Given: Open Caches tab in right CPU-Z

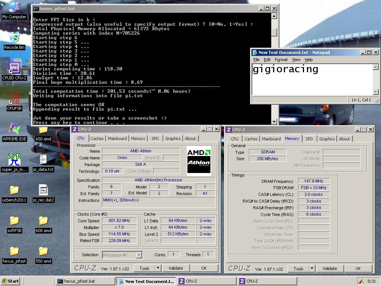Looking at the screenshot, I should click(x=251, y=139).
